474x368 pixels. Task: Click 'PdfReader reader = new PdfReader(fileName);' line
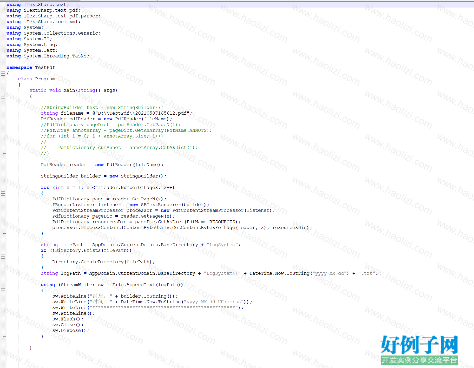[102, 165]
